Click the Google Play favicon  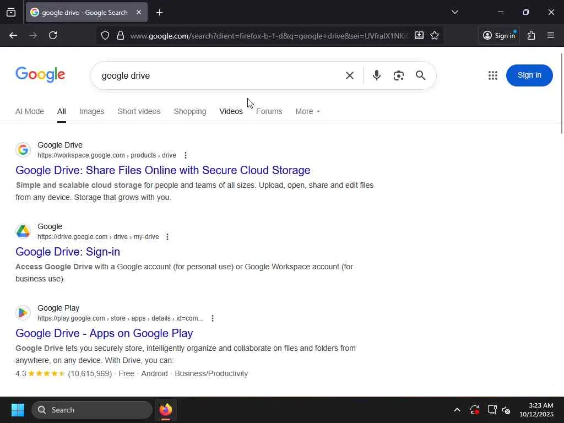pyautogui.click(x=23, y=313)
